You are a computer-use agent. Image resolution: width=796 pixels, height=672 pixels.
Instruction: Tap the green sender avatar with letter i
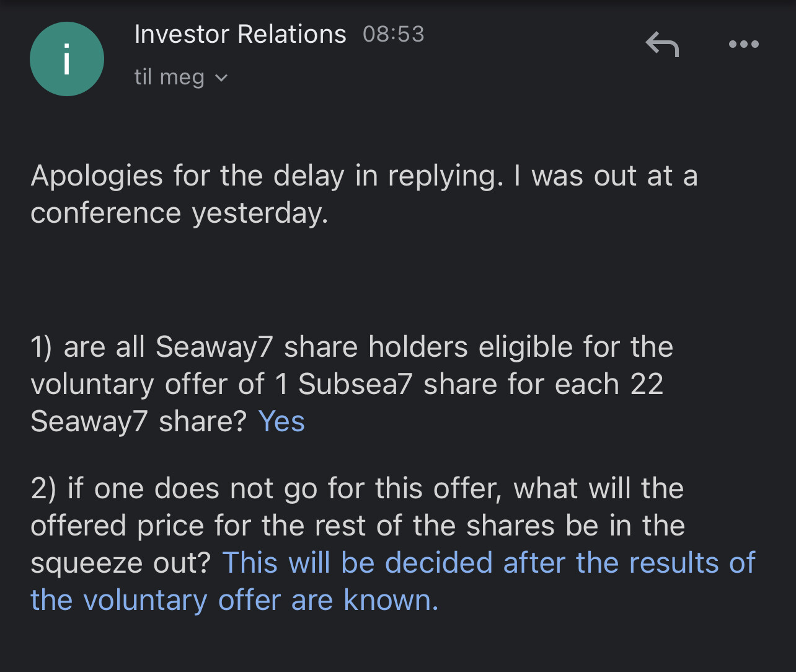pyautogui.click(x=67, y=59)
